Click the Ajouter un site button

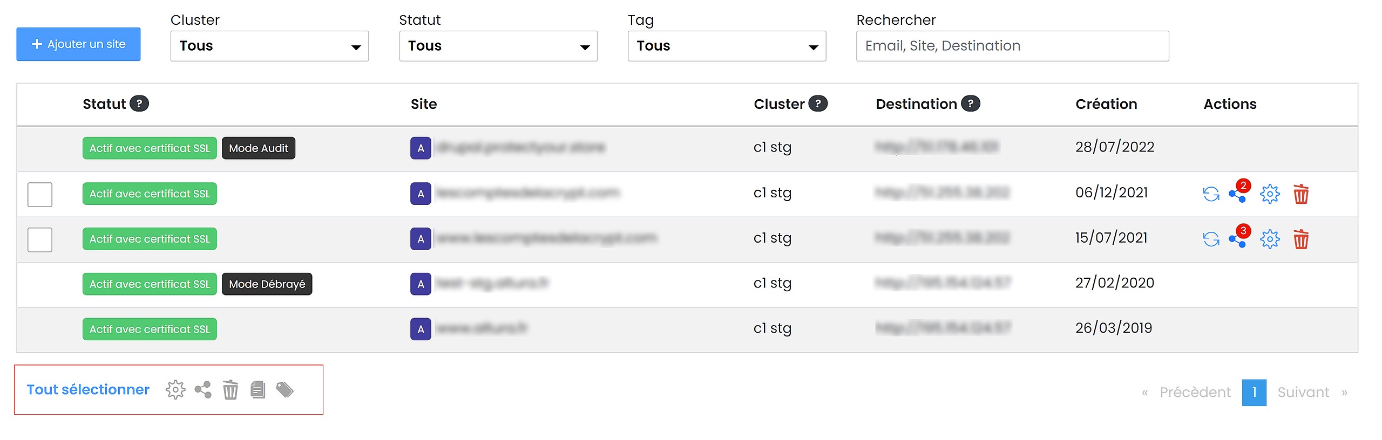click(78, 44)
